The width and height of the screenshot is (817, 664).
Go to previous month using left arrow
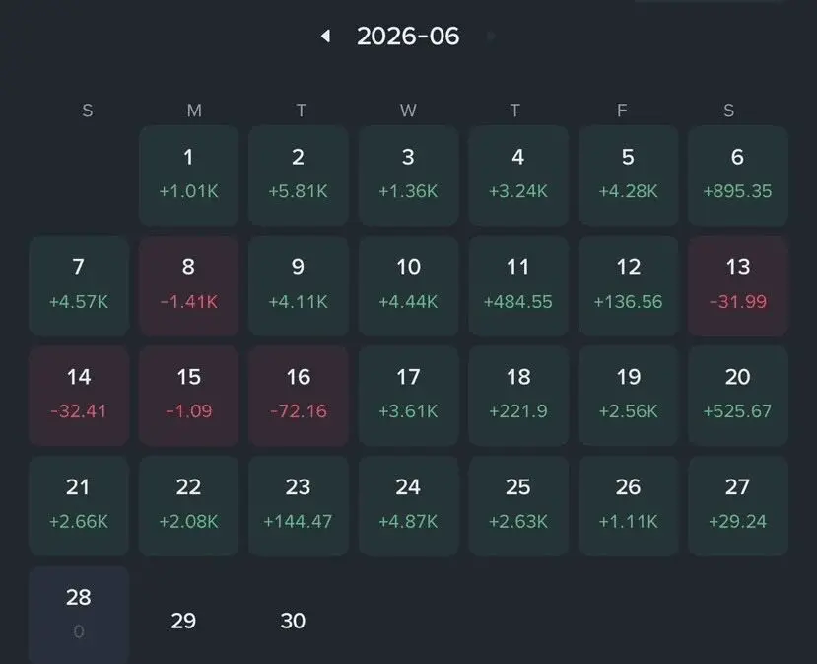click(x=325, y=36)
